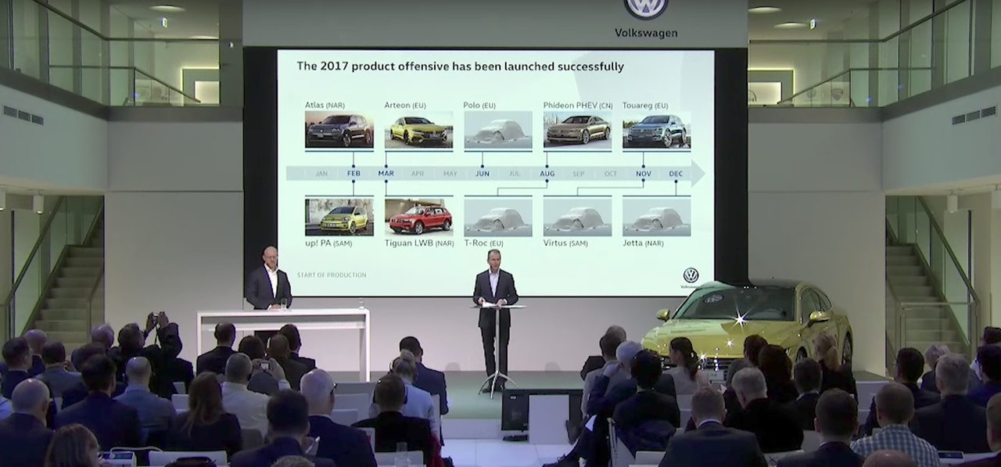The image size is (1001, 467).
Task: Click the JAN month on the timeline
Action: point(321,174)
